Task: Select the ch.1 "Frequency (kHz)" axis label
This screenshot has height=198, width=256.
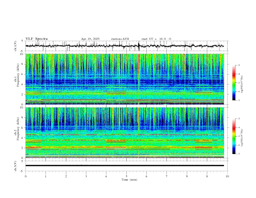Action: pyautogui.click(x=18, y=75)
